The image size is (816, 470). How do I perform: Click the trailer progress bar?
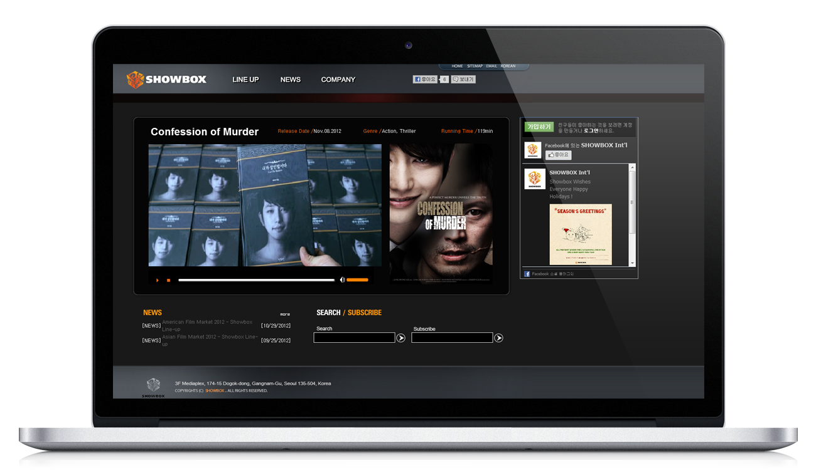[x=256, y=280]
